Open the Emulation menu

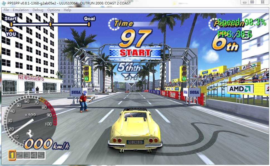(x=21, y=10)
